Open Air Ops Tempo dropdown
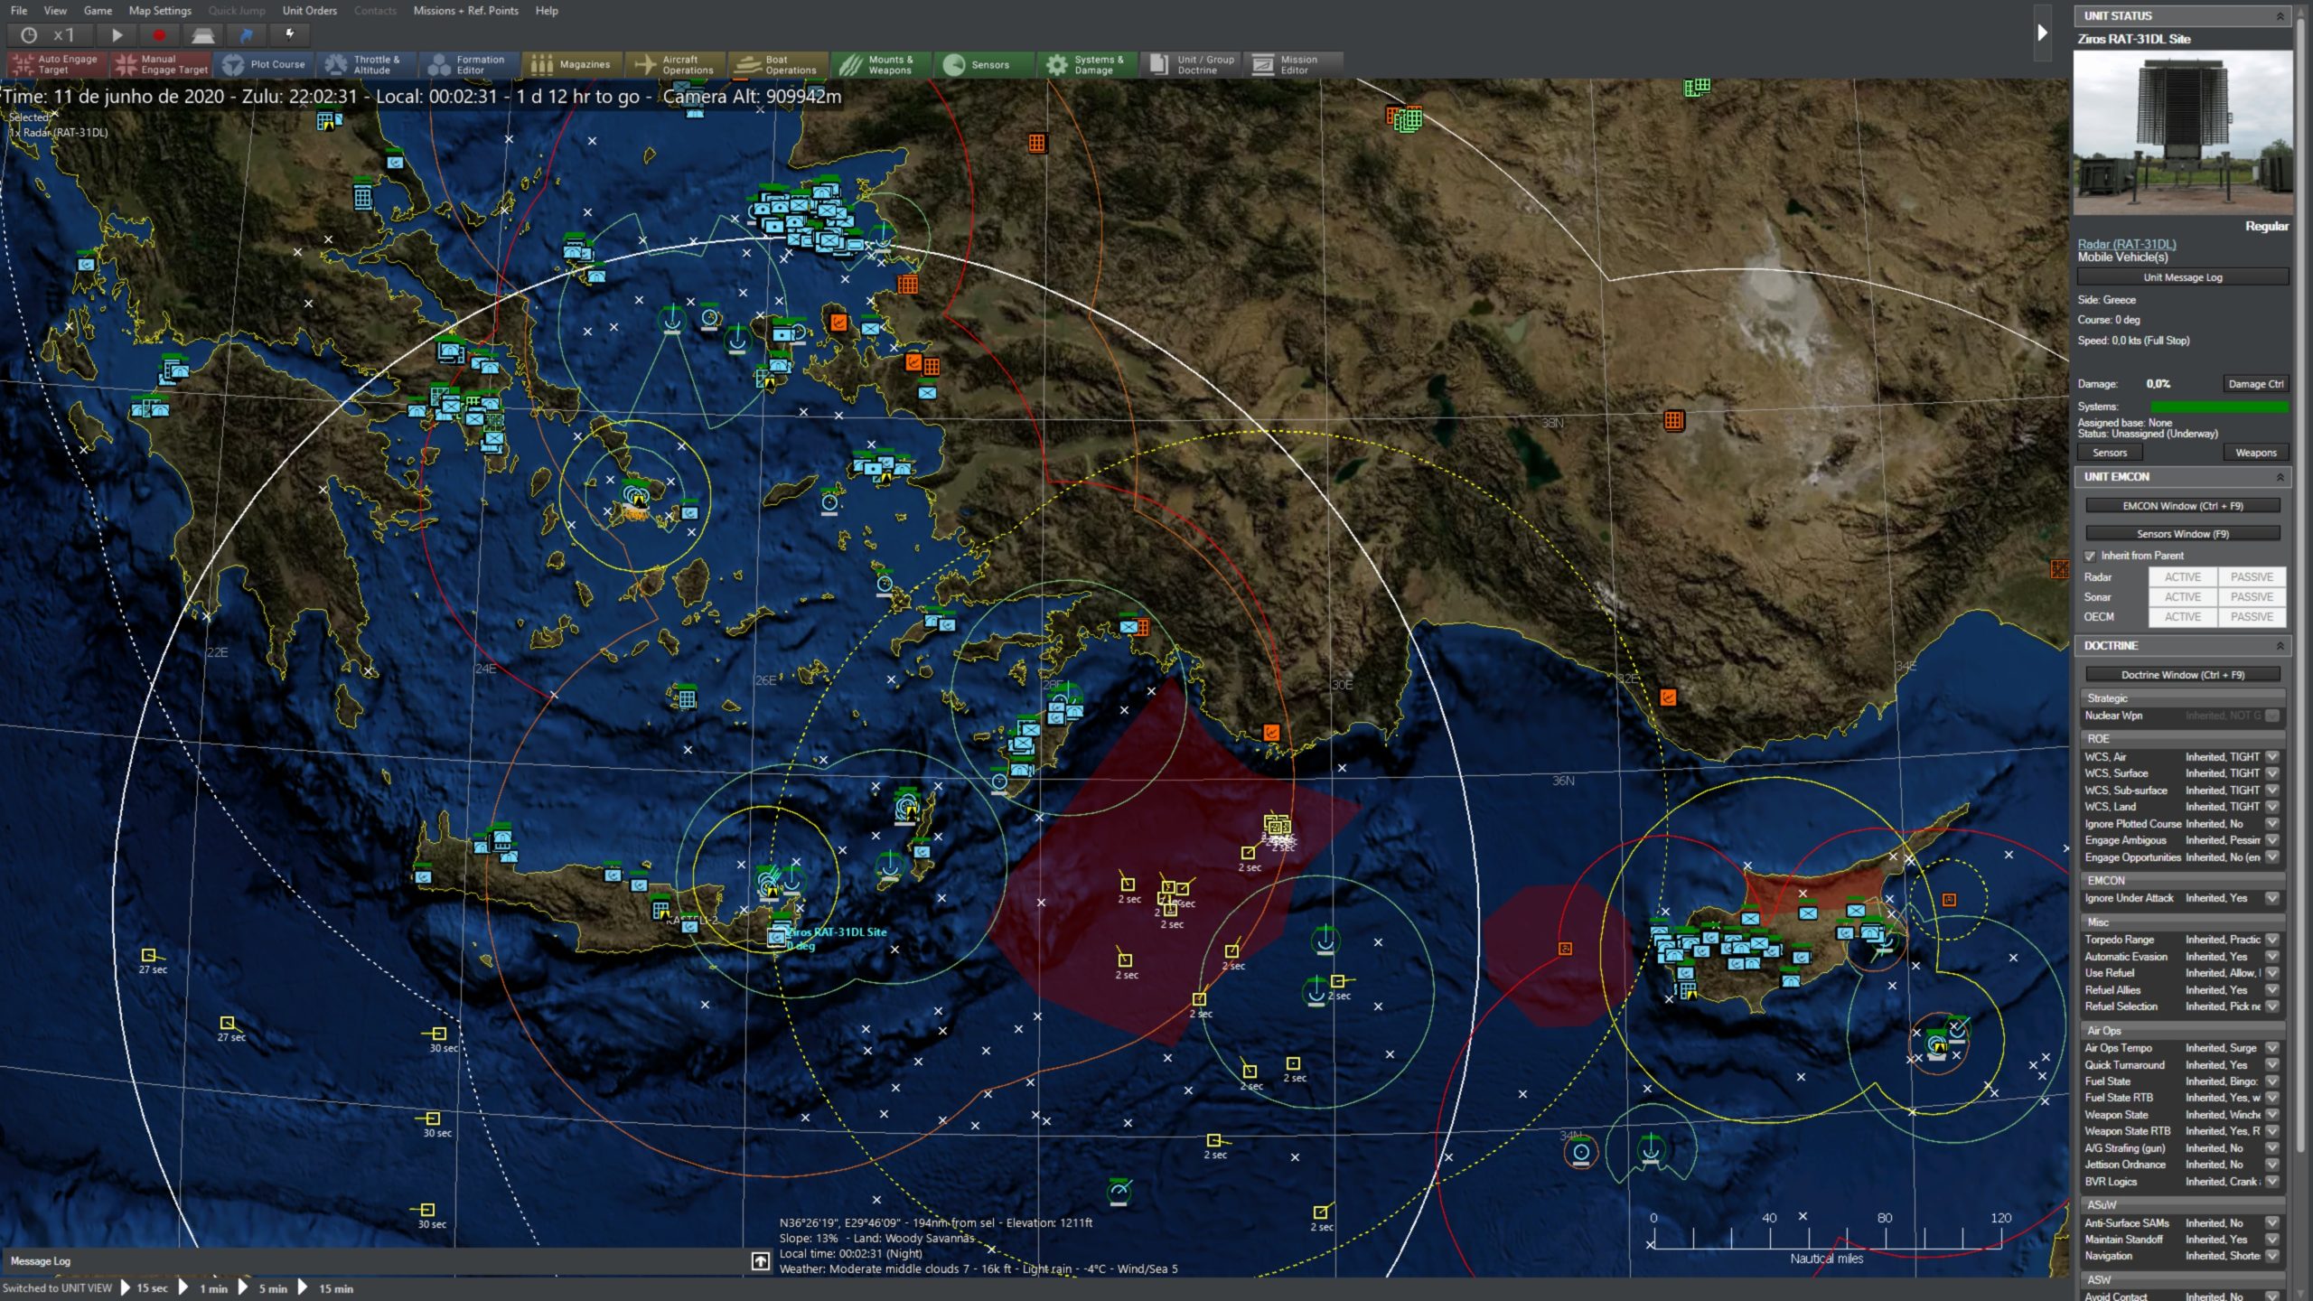This screenshot has height=1301, width=2313. click(2272, 1048)
